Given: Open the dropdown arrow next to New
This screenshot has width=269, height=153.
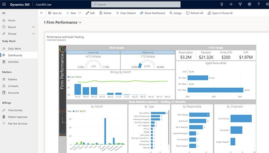Looking at the screenshot, I should (x=80, y=13).
